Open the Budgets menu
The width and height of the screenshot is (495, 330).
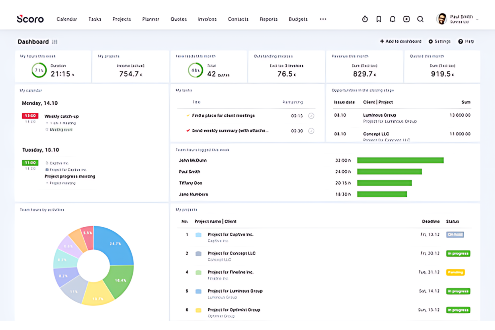tap(298, 19)
